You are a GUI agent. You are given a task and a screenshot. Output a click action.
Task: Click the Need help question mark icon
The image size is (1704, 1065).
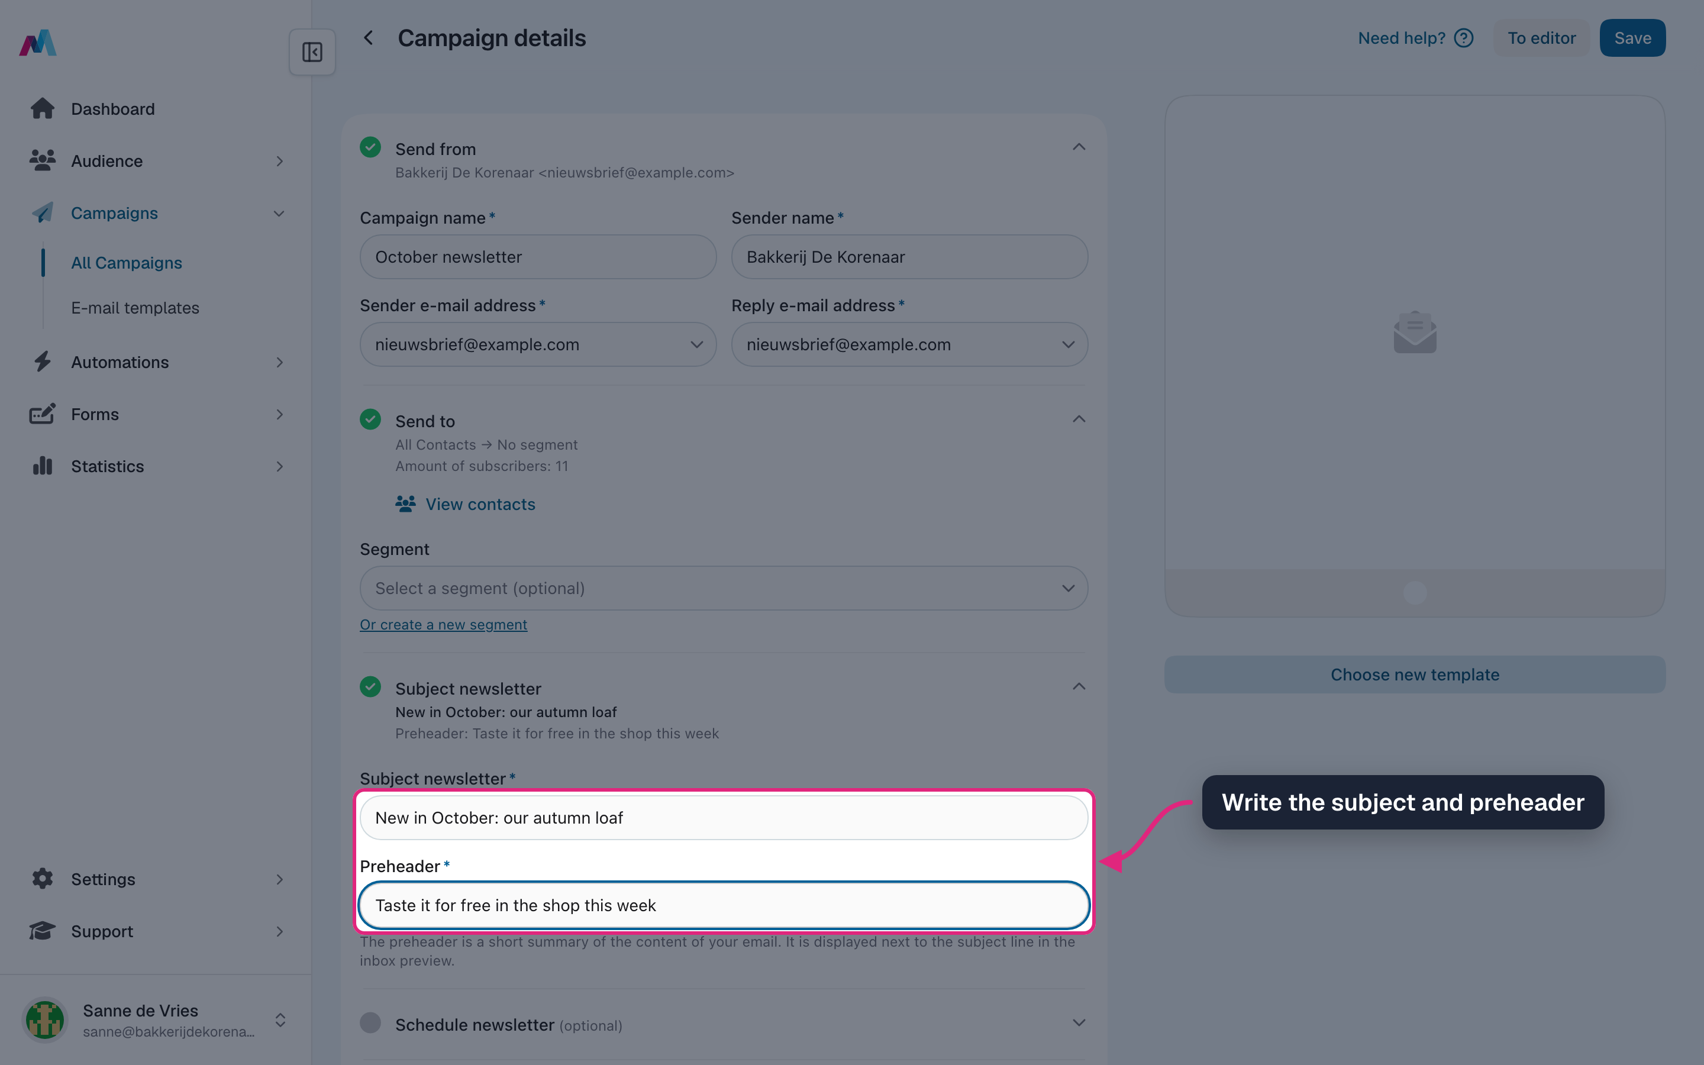pos(1464,38)
